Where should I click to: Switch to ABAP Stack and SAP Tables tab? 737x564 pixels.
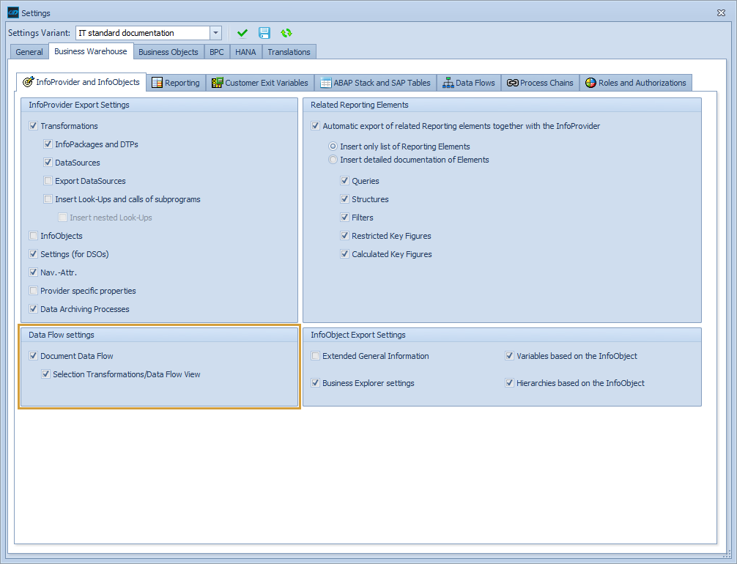point(375,82)
